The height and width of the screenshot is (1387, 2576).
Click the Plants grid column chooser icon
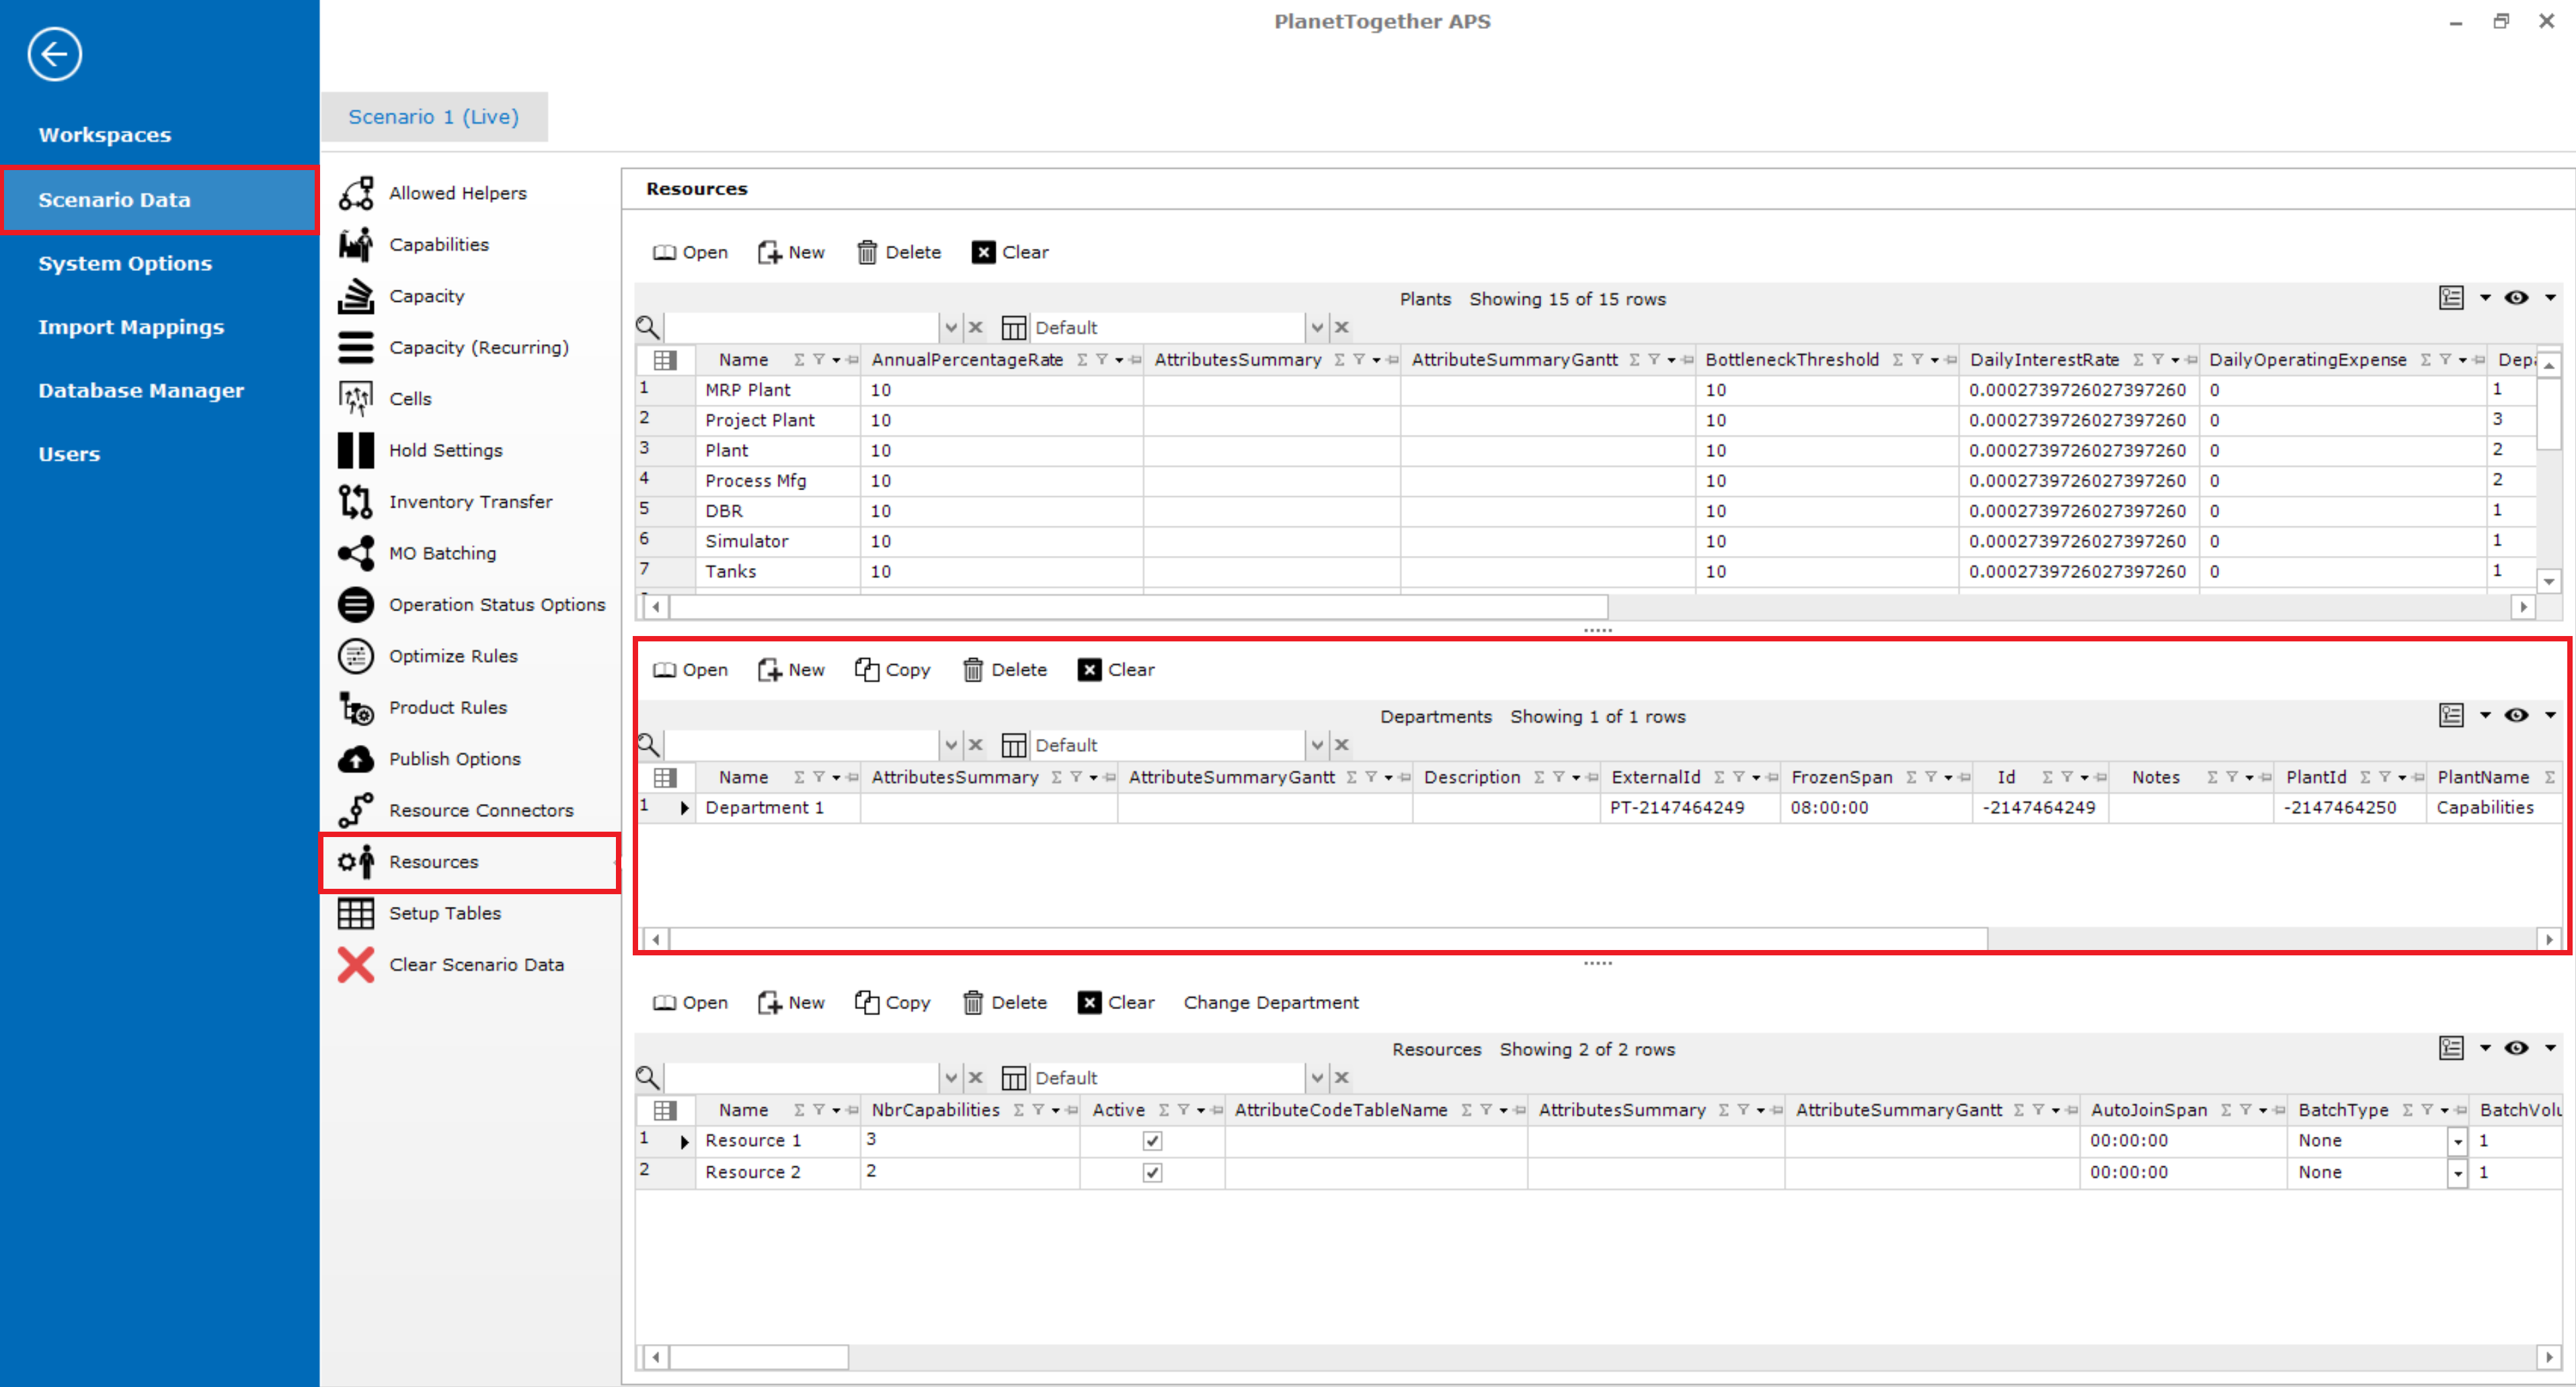click(665, 360)
